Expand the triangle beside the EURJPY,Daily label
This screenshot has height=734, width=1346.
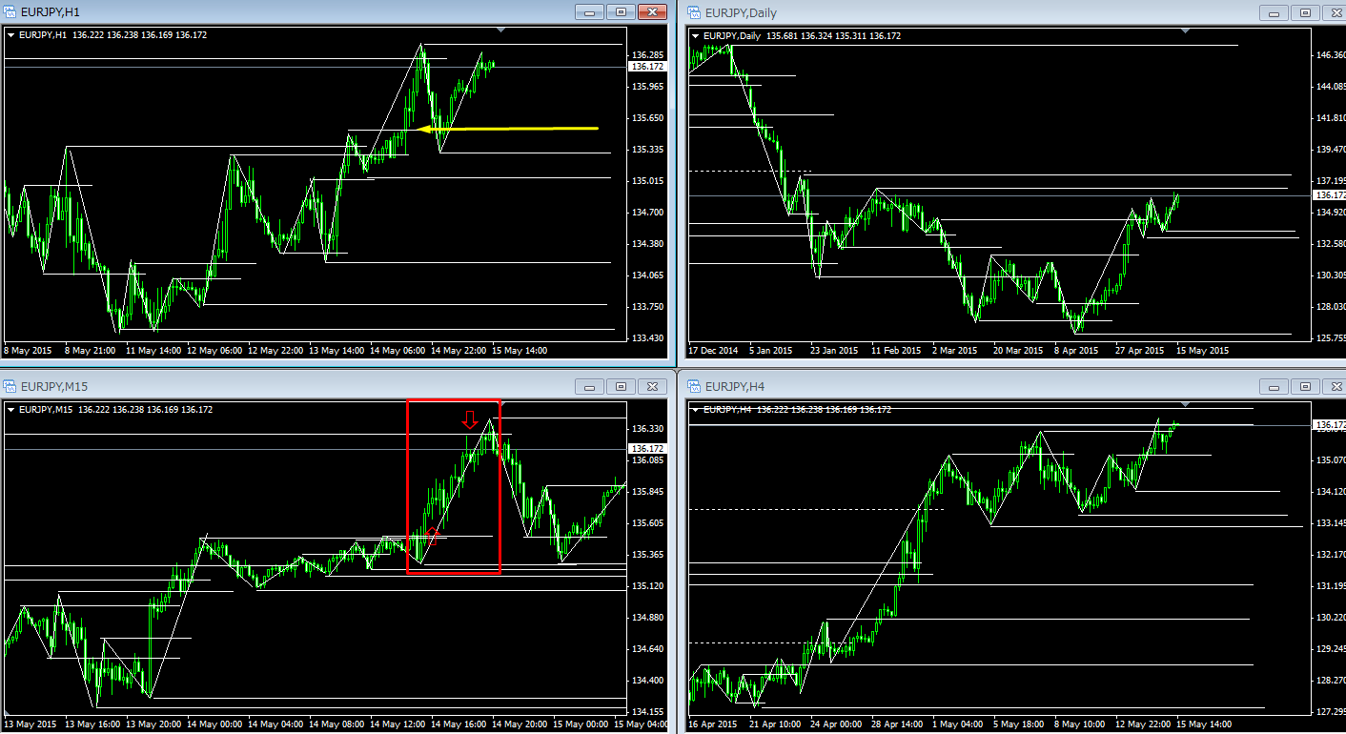pyautogui.click(x=695, y=36)
